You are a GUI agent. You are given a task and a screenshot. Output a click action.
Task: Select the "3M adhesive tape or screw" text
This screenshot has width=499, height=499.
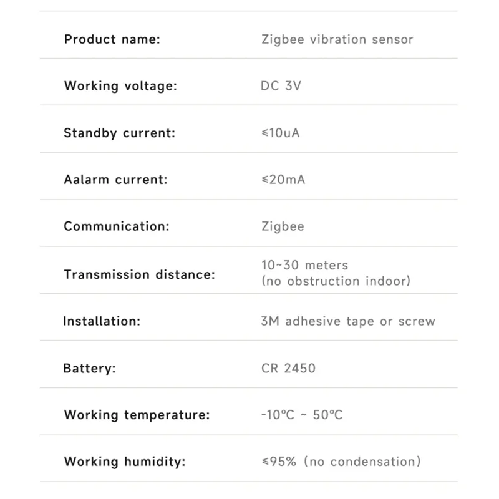pos(348,321)
